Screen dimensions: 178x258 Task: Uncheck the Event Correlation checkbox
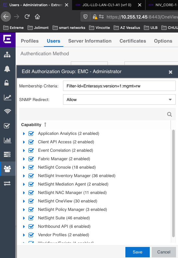[31, 150]
